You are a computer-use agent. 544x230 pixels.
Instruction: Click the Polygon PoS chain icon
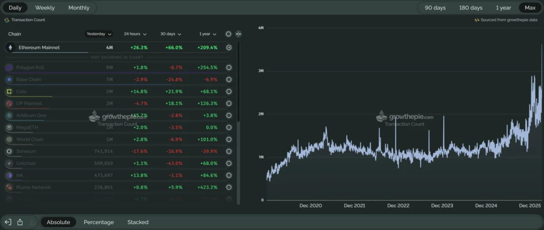(10, 68)
